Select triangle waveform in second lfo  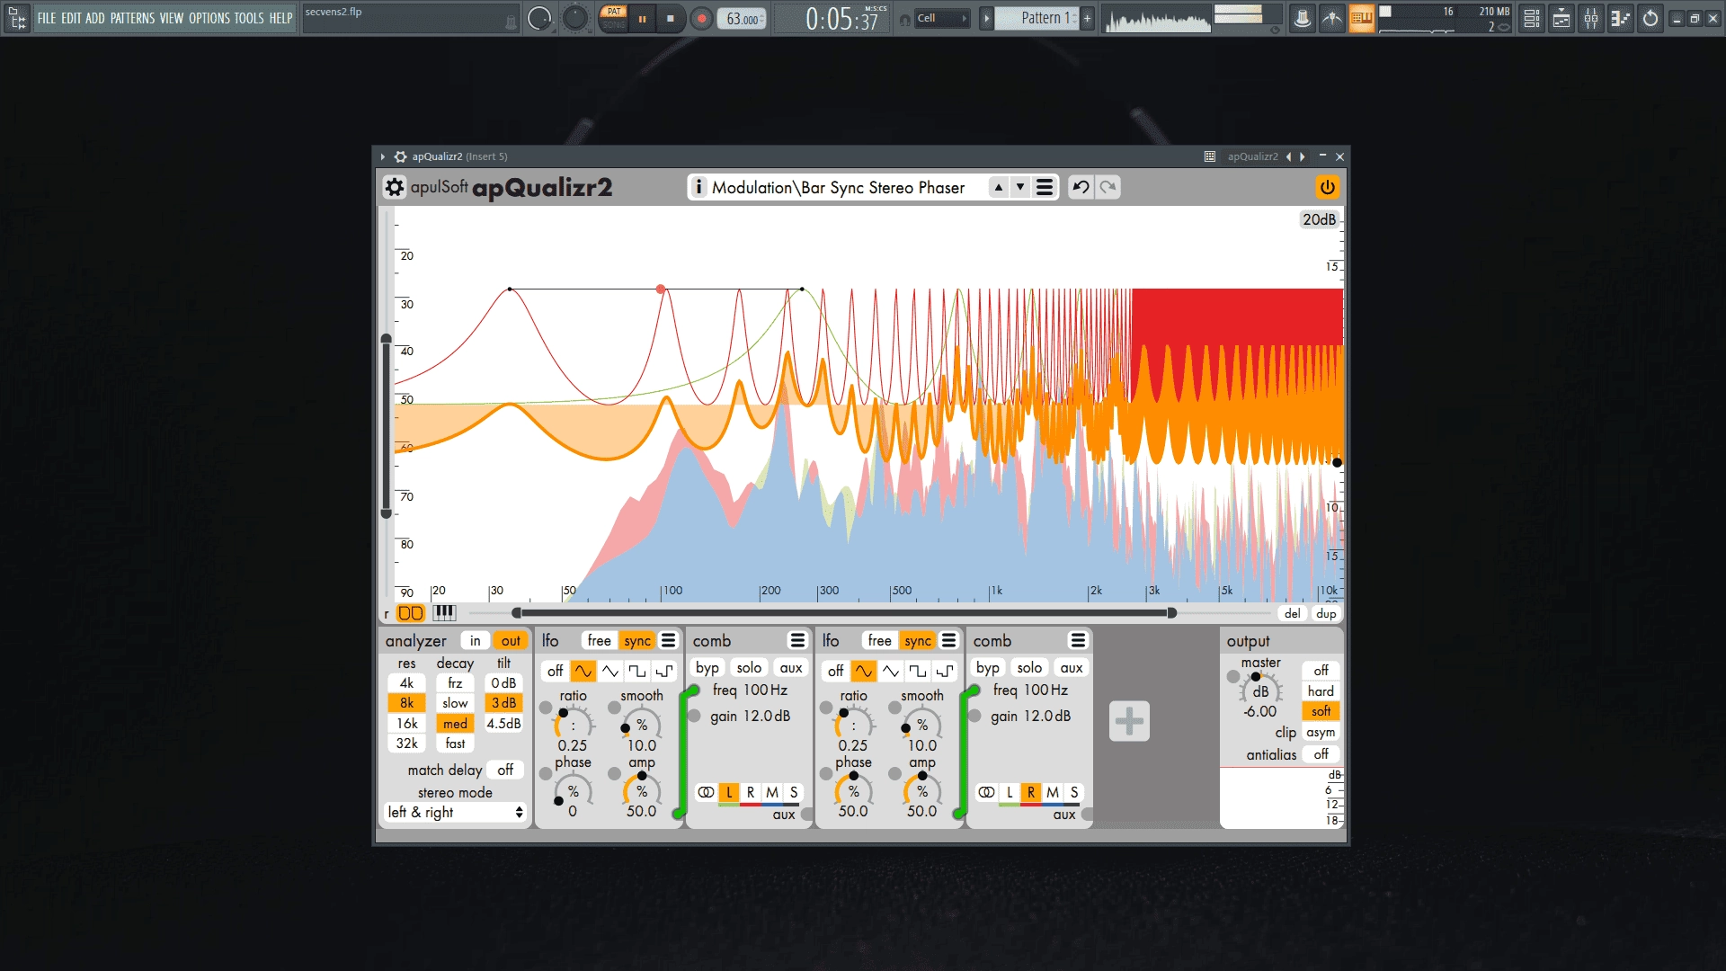click(891, 671)
